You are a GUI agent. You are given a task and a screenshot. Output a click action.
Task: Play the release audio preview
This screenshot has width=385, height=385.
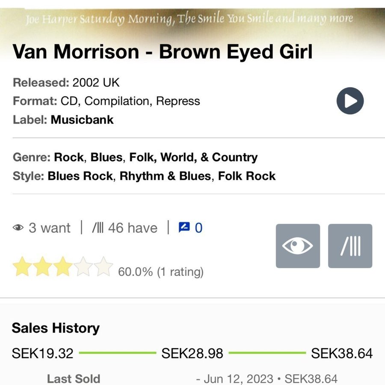coord(350,101)
